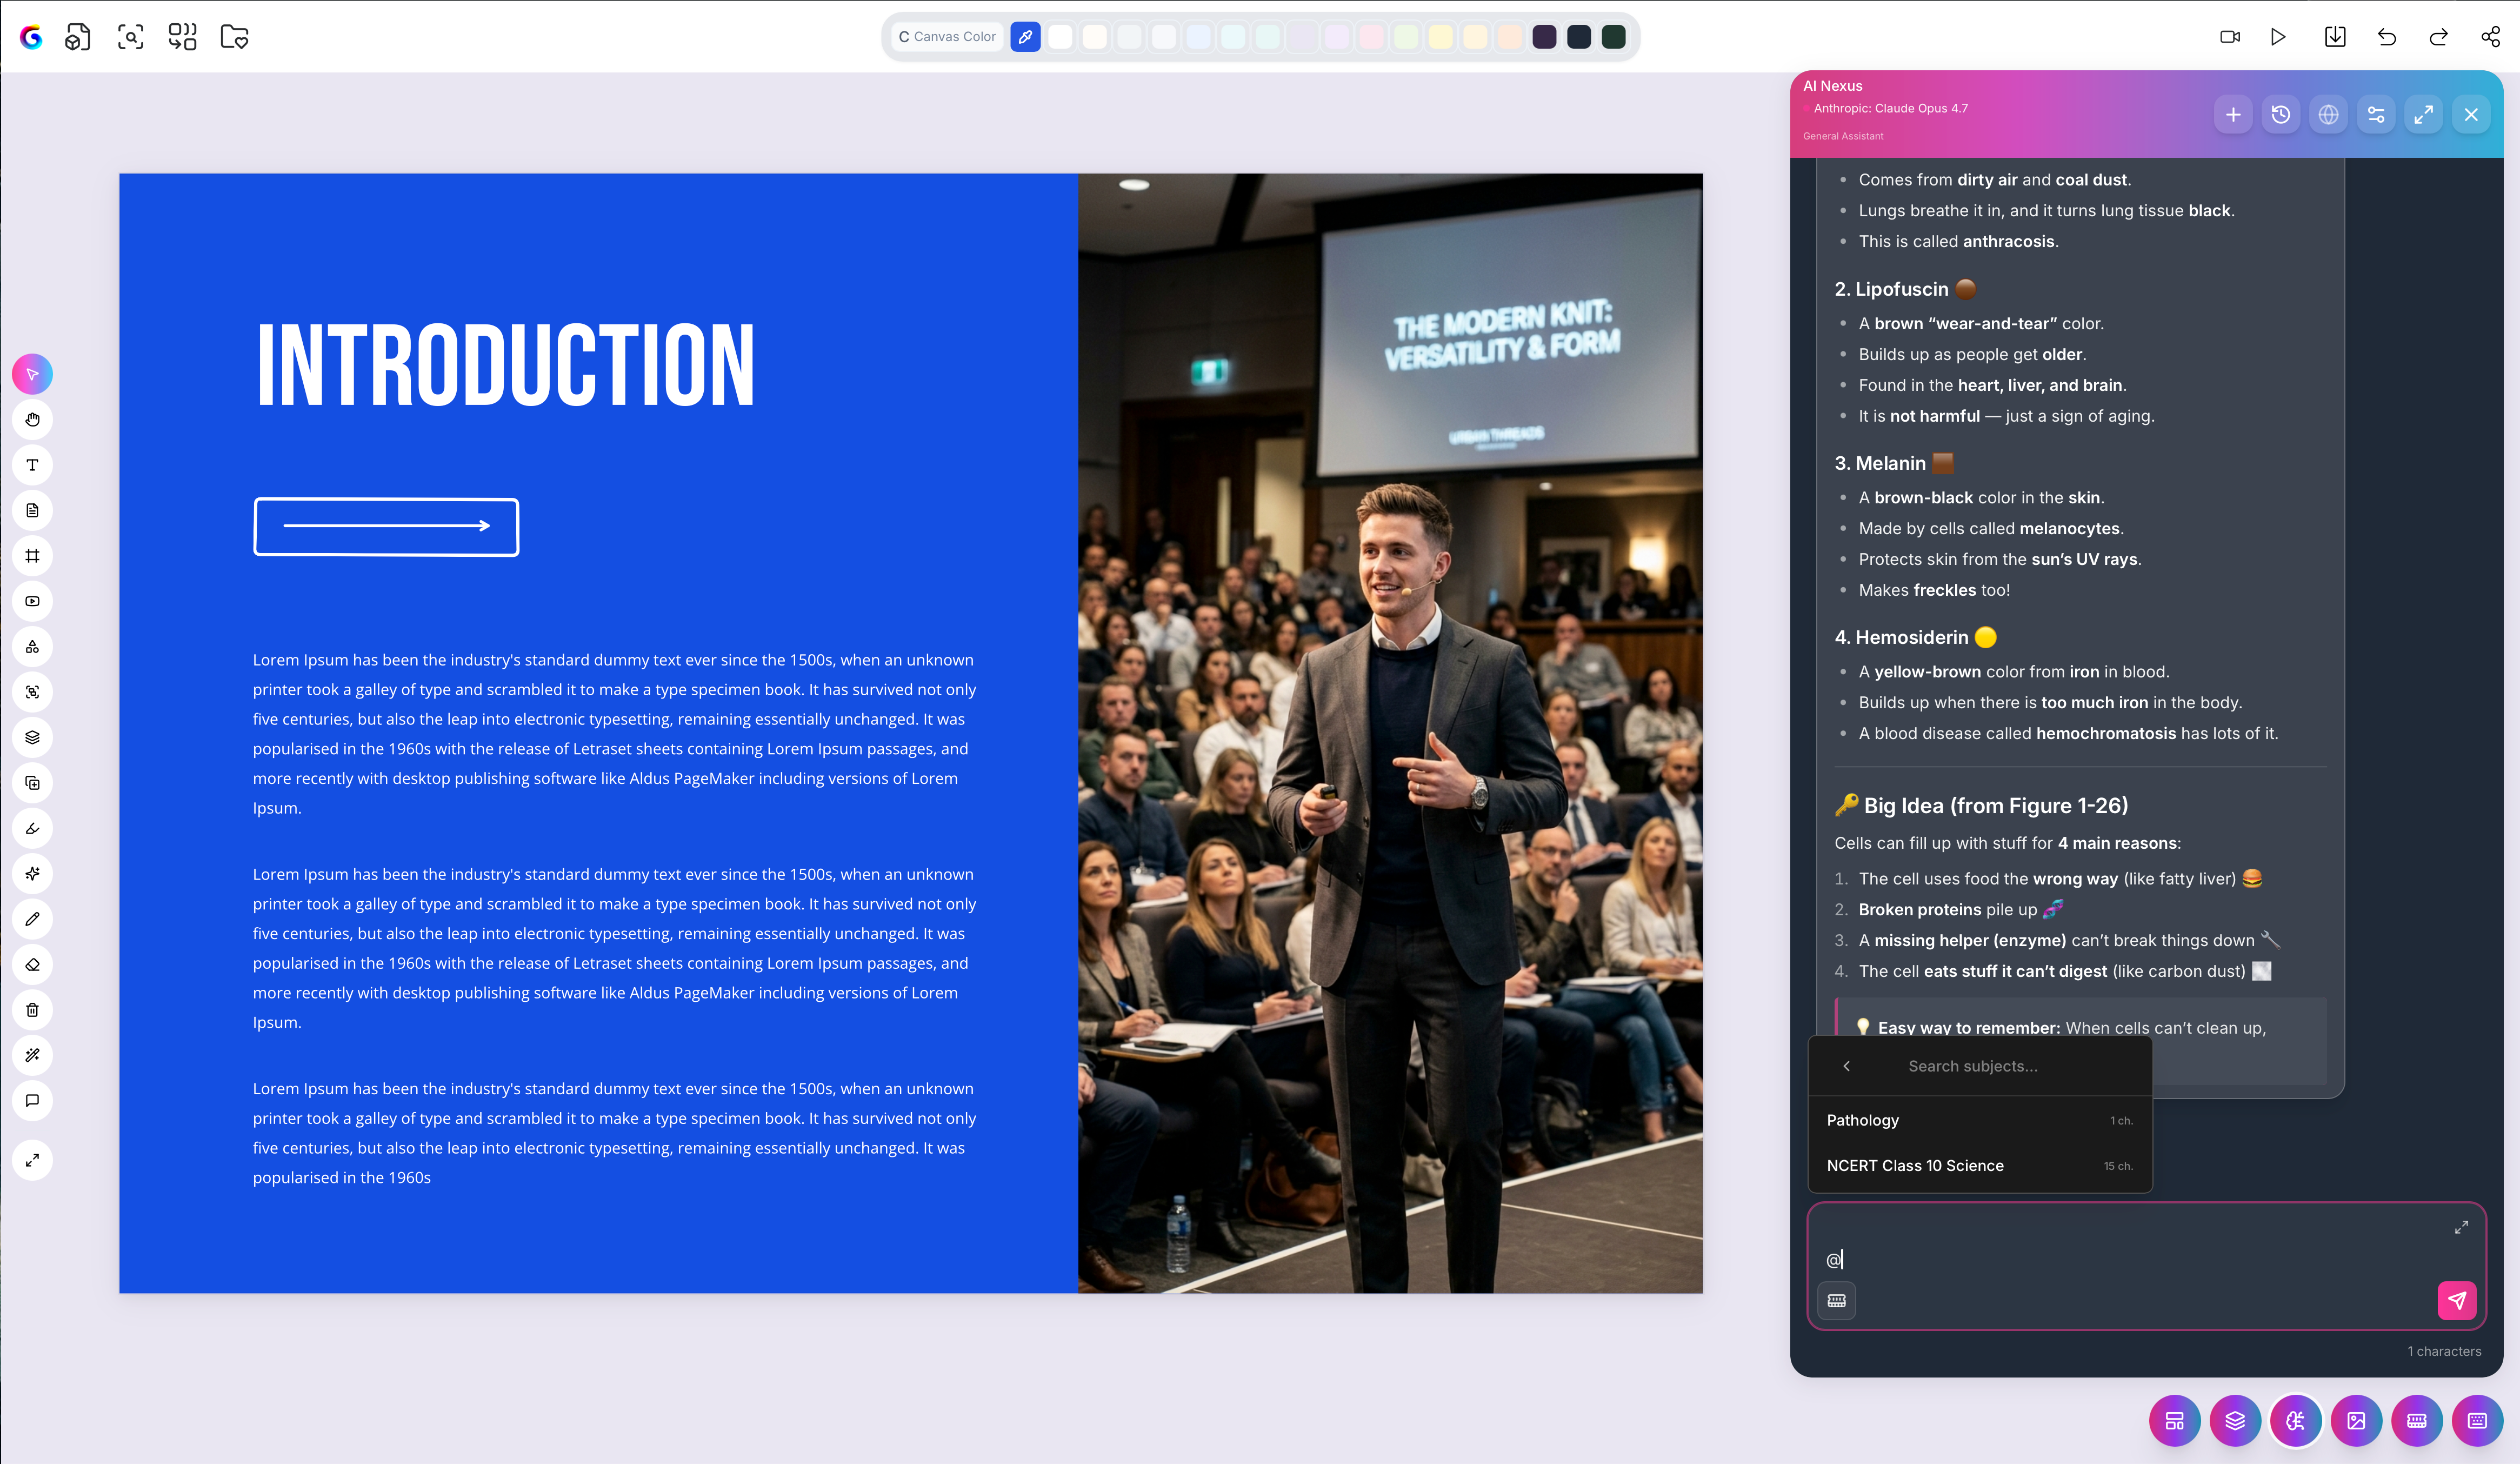The width and height of the screenshot is (2520, 1464).
Task: Pick the dark navy canvas color swatch
Action: pos(1579,37)
